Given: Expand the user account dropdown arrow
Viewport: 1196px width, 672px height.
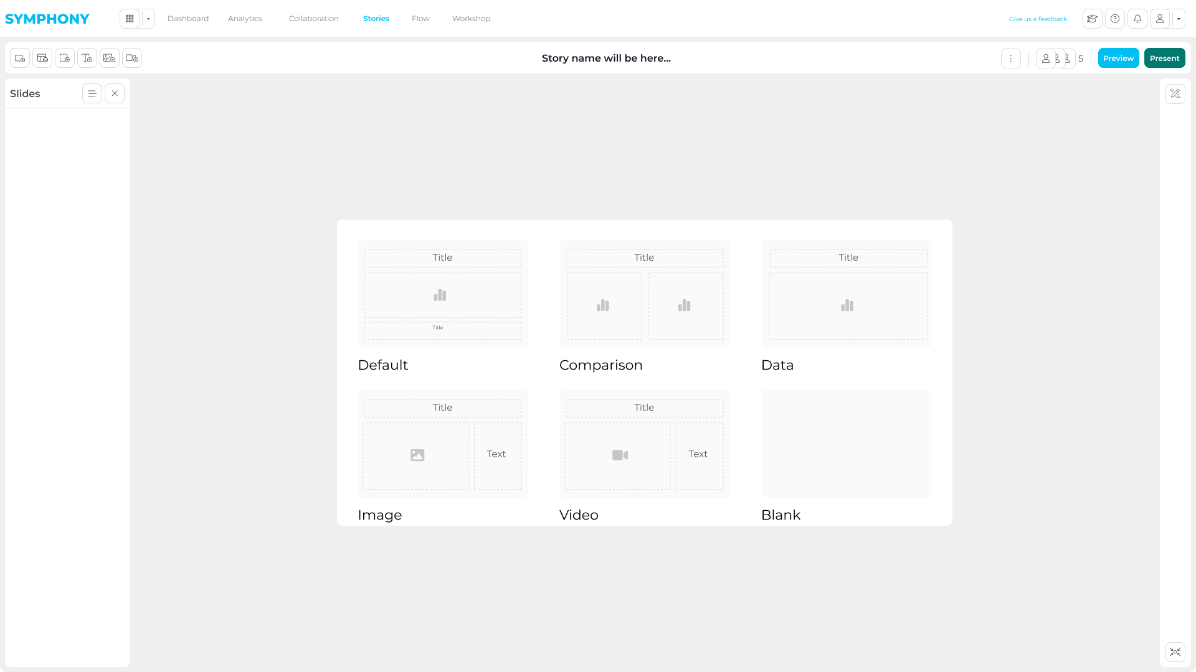Looking at the screenshot, I should point(1179,19).
